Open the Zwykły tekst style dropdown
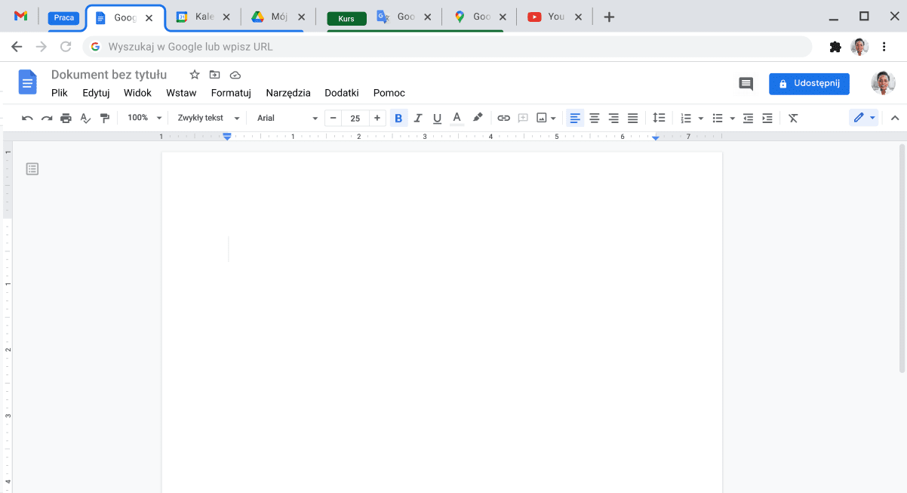The height and width of the screenshot is (493, 907). pyautogui.click(x=208, y=118)
